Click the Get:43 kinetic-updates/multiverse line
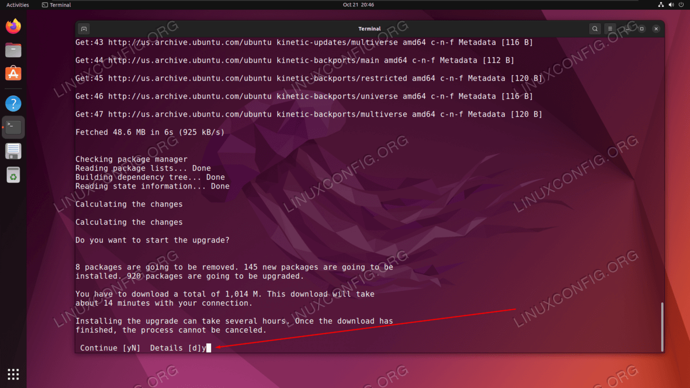This screenshot has height=388, width=690. (x=304, y=43)
